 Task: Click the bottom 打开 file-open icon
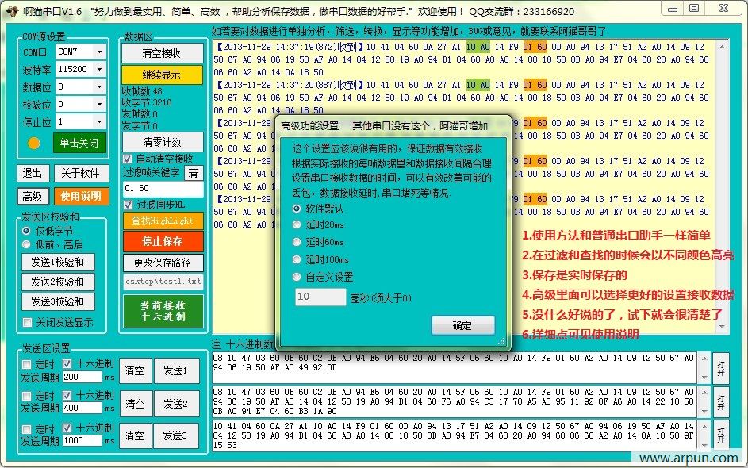pyautogui.click(x=719, y=434)
